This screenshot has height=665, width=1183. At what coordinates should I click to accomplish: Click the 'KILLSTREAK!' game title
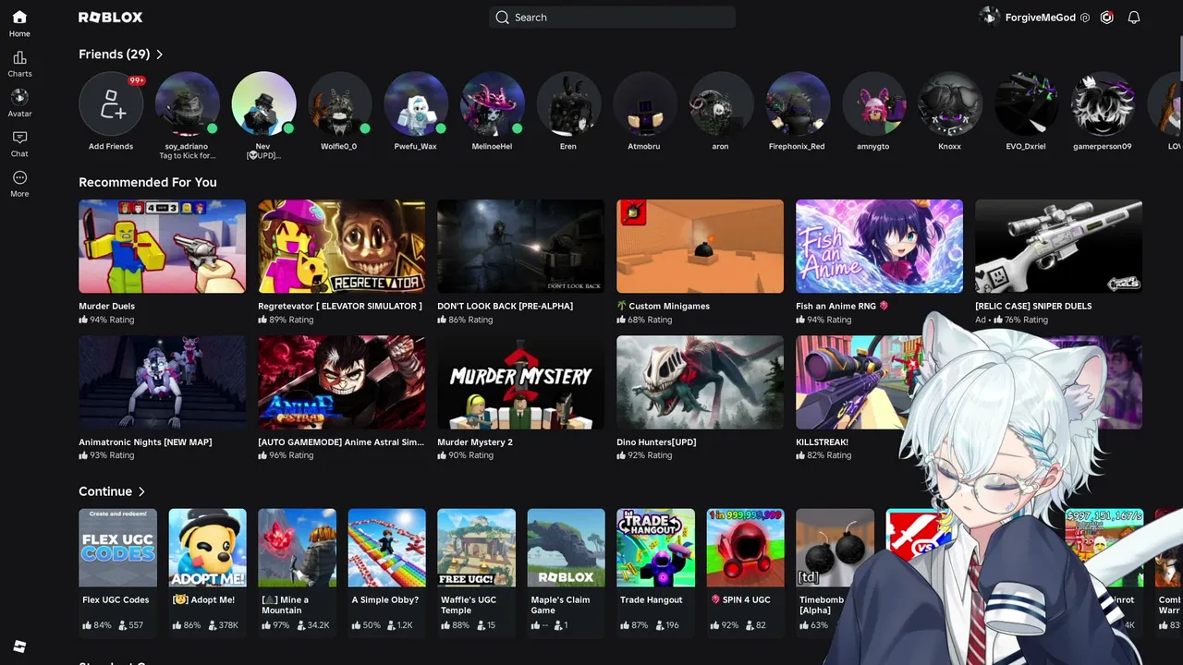[822, 442]
